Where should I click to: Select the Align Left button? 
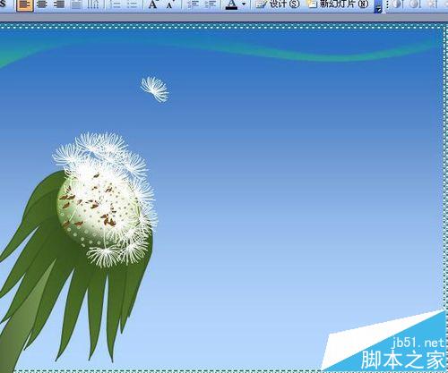(25, 4)
